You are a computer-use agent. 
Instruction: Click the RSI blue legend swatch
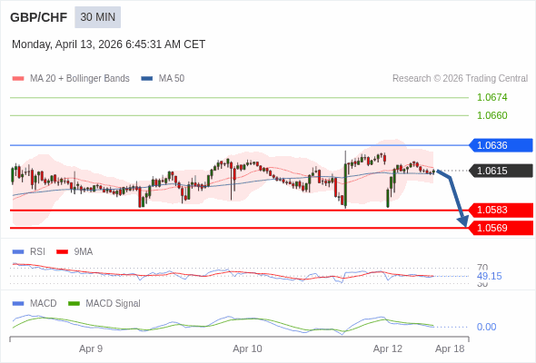tap(18, 252)
